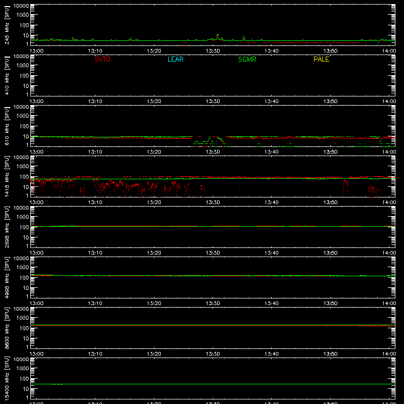Click the 13:50 label under the 1415 MHz plot
Screen dimensions: 404x404
[x=330, y=203]
